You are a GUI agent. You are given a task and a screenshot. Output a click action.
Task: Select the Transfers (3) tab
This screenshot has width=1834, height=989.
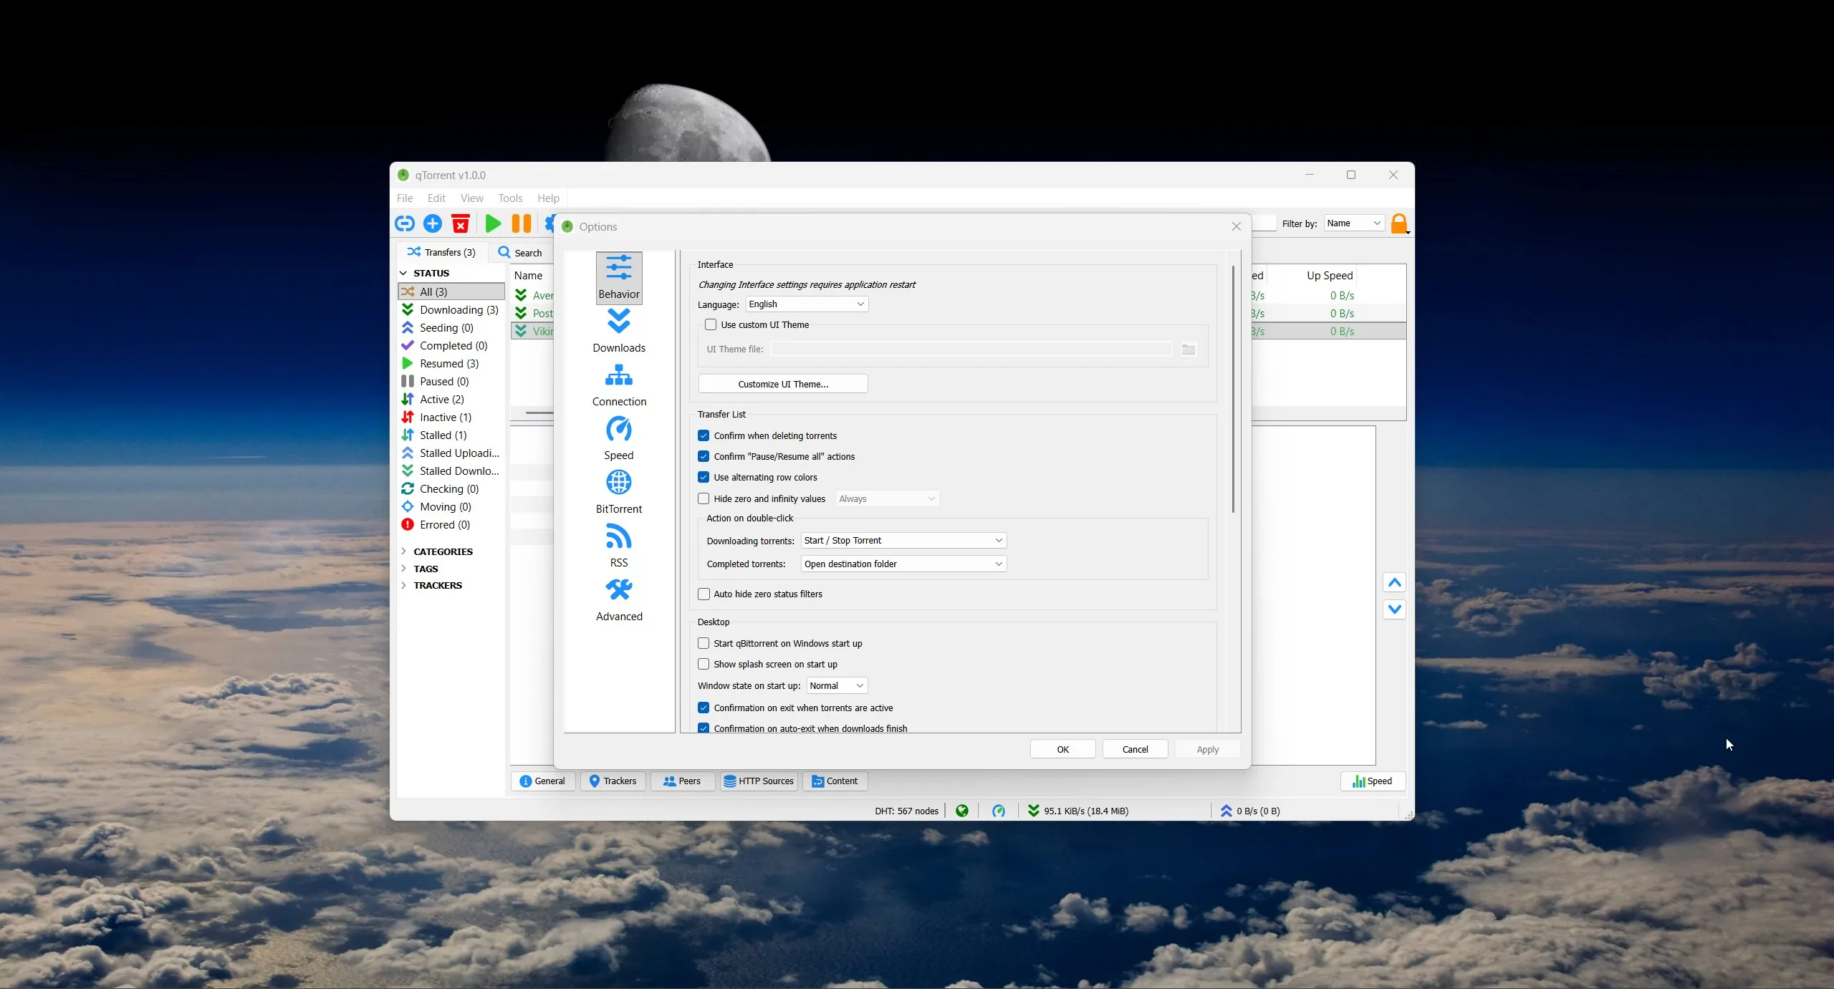442,253
